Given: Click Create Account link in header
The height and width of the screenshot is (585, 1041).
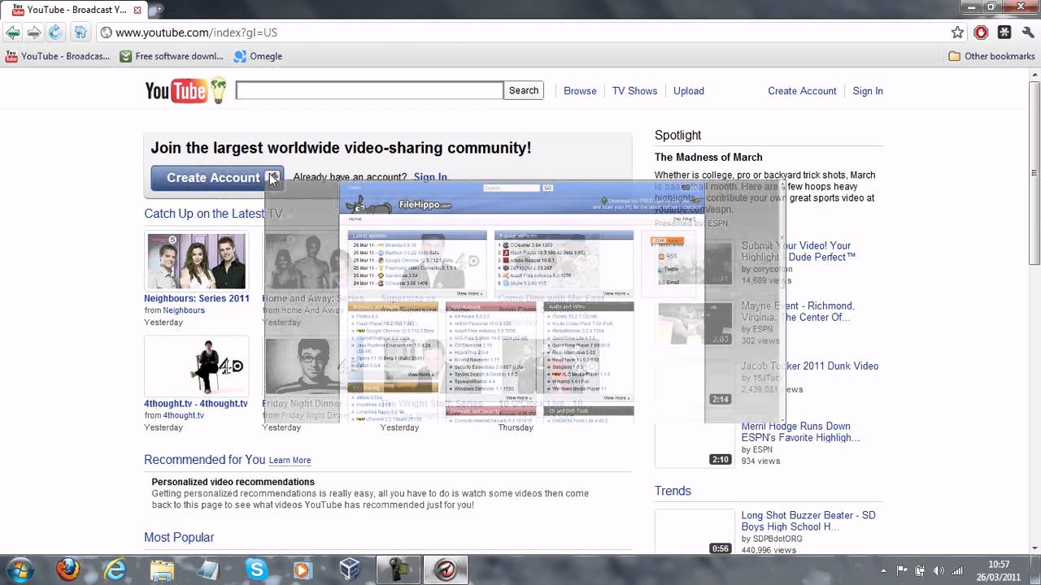Looking at the screenshot, I should click(802, 91).
